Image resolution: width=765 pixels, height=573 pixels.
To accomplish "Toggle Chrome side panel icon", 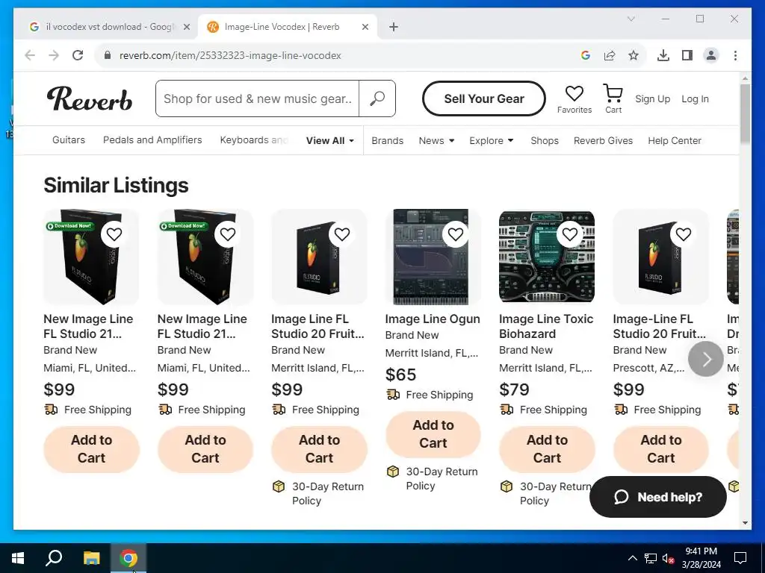I will click(x=687, y=55).
